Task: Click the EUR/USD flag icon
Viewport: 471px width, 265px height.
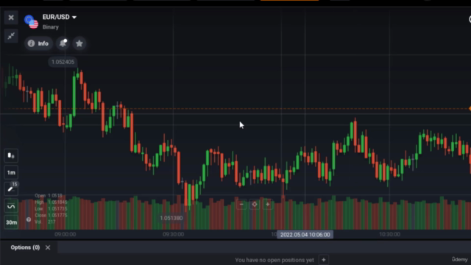Action: (31, 22)
